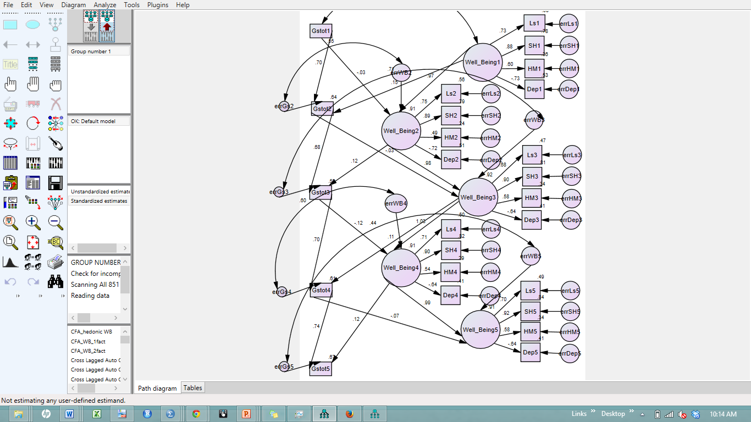This screenshot has height=422, width=751.
Task: Click the Save diagram floppy disk icon
Action: [55, 182]
